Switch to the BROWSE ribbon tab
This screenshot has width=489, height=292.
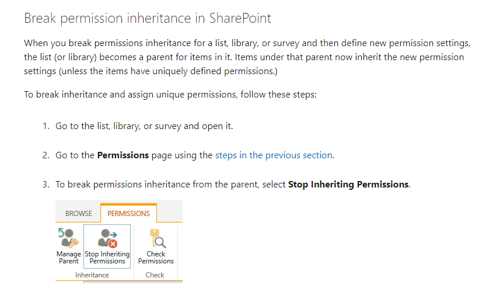coord(79,213)
